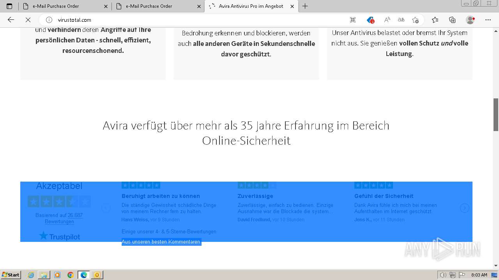Open the apps grid icon in address bar
This screenshot has height=280, width=499.
[353, 20]
